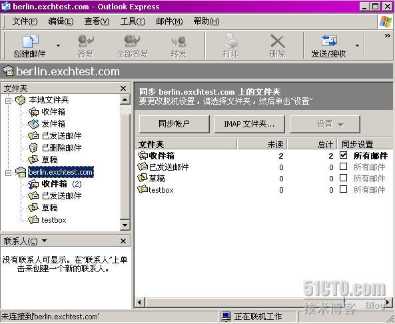Select berlin.exchtest.com label in folder tree
This screenshot has height=324, width=395.
61,172
